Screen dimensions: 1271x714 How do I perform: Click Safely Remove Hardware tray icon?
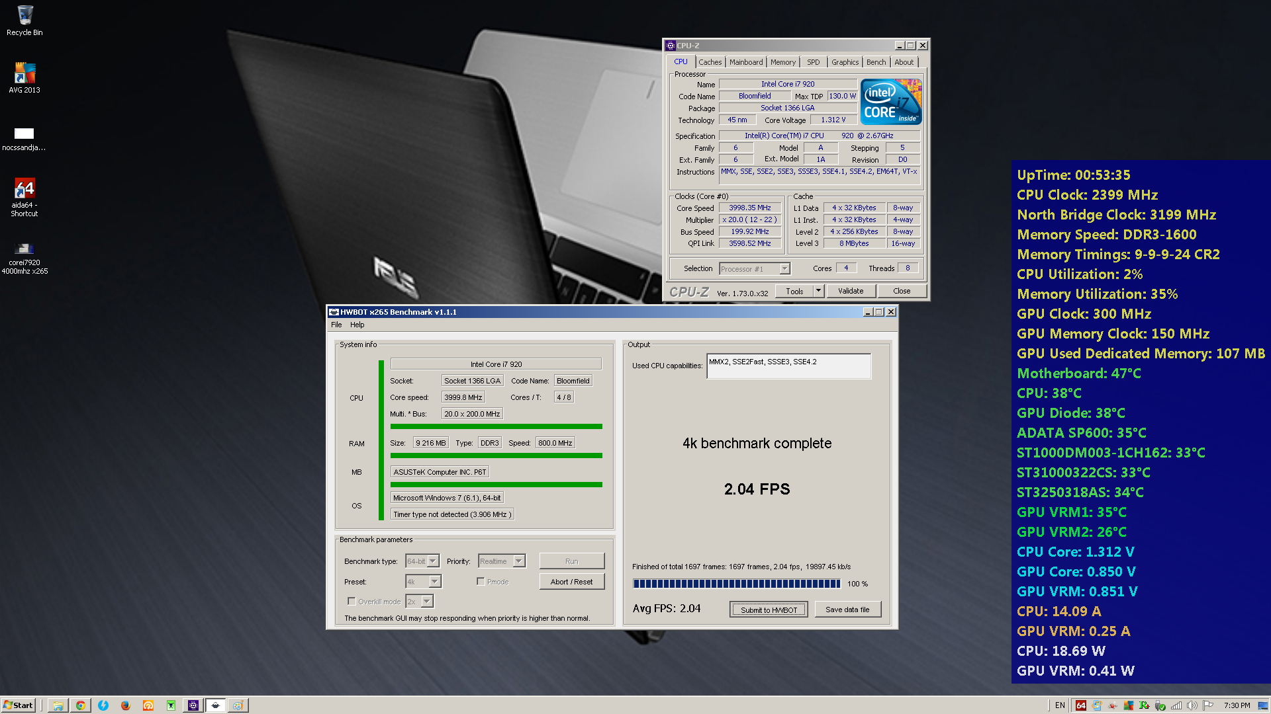point(1160,705)
